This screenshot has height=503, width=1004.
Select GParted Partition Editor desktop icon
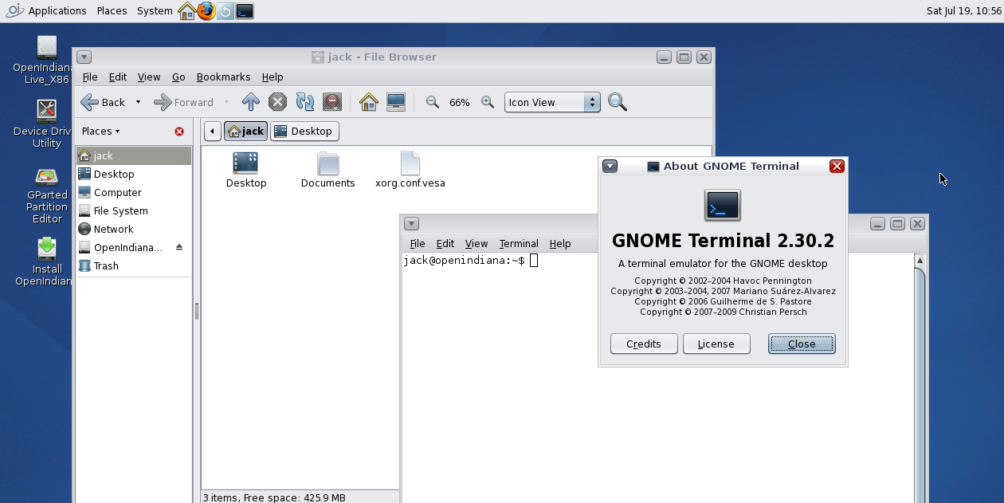(47, 195)
